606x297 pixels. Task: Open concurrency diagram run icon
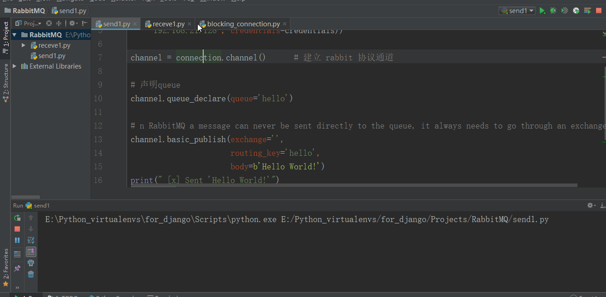tap(587, 10)
